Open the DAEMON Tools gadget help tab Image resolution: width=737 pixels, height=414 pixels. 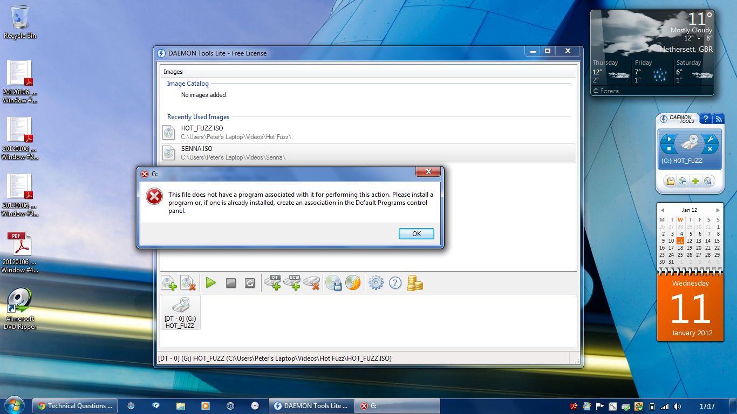[x=705, y=119]
